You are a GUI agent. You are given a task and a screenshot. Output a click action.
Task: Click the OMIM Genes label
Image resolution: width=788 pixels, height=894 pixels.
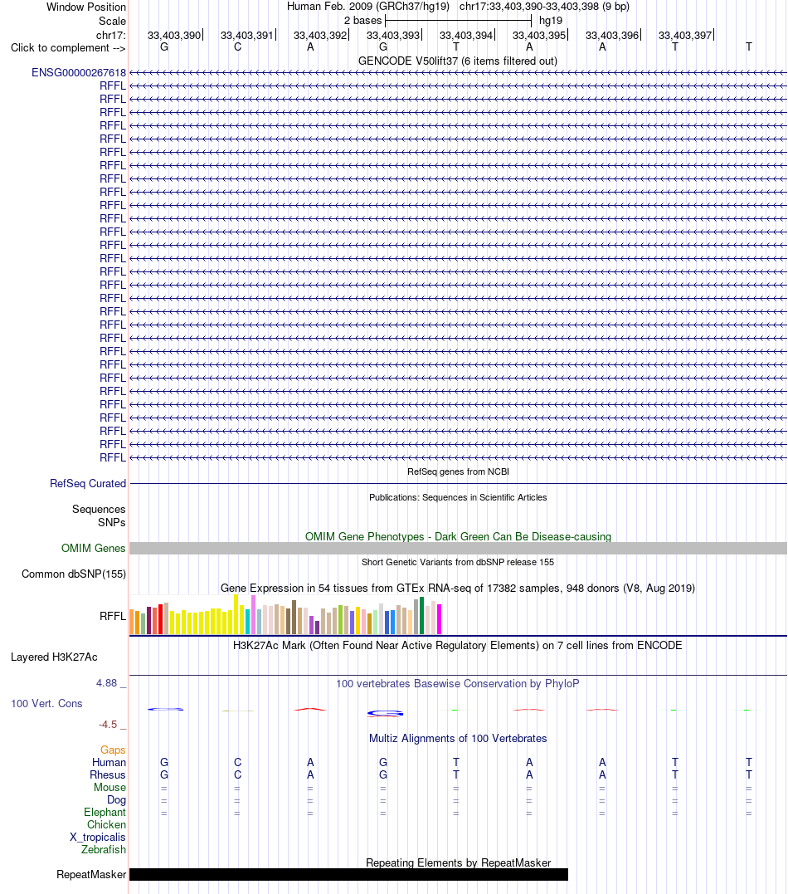94,548
